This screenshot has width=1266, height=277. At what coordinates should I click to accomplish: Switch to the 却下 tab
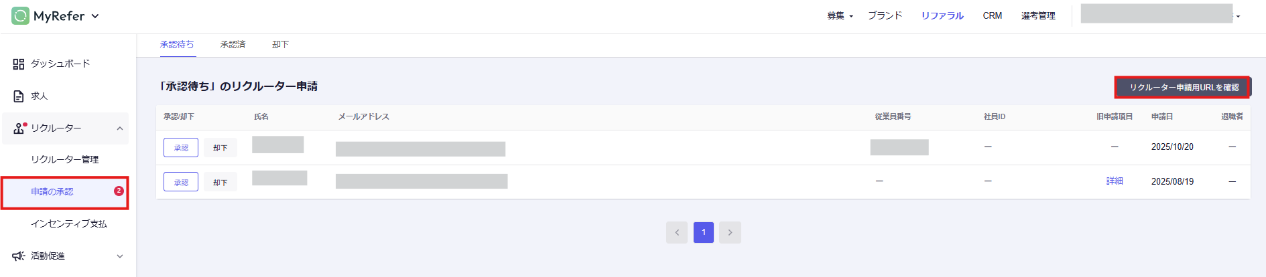tap(280, 45)
